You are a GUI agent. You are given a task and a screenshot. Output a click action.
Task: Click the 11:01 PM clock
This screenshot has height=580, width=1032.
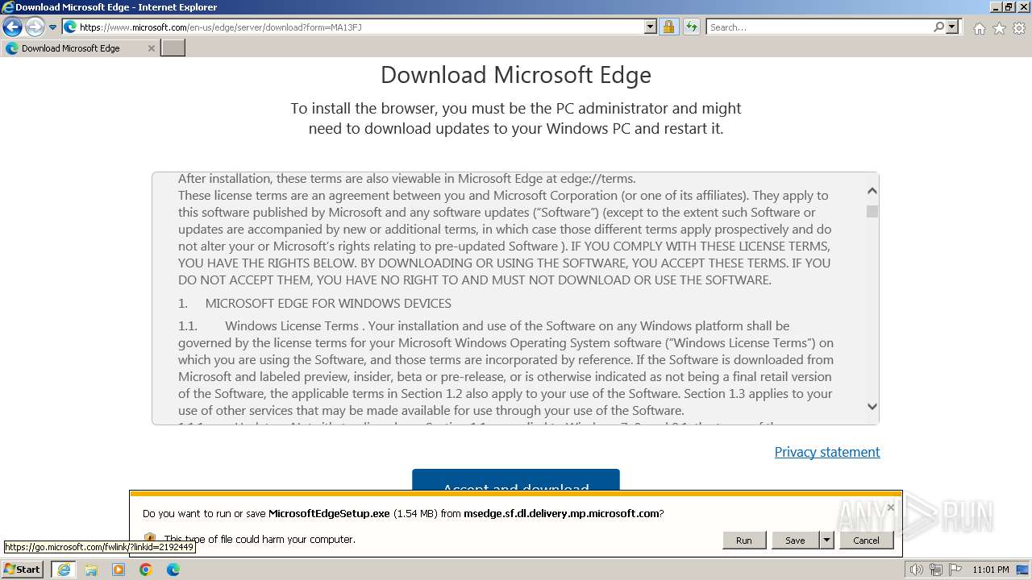point(991,570)
